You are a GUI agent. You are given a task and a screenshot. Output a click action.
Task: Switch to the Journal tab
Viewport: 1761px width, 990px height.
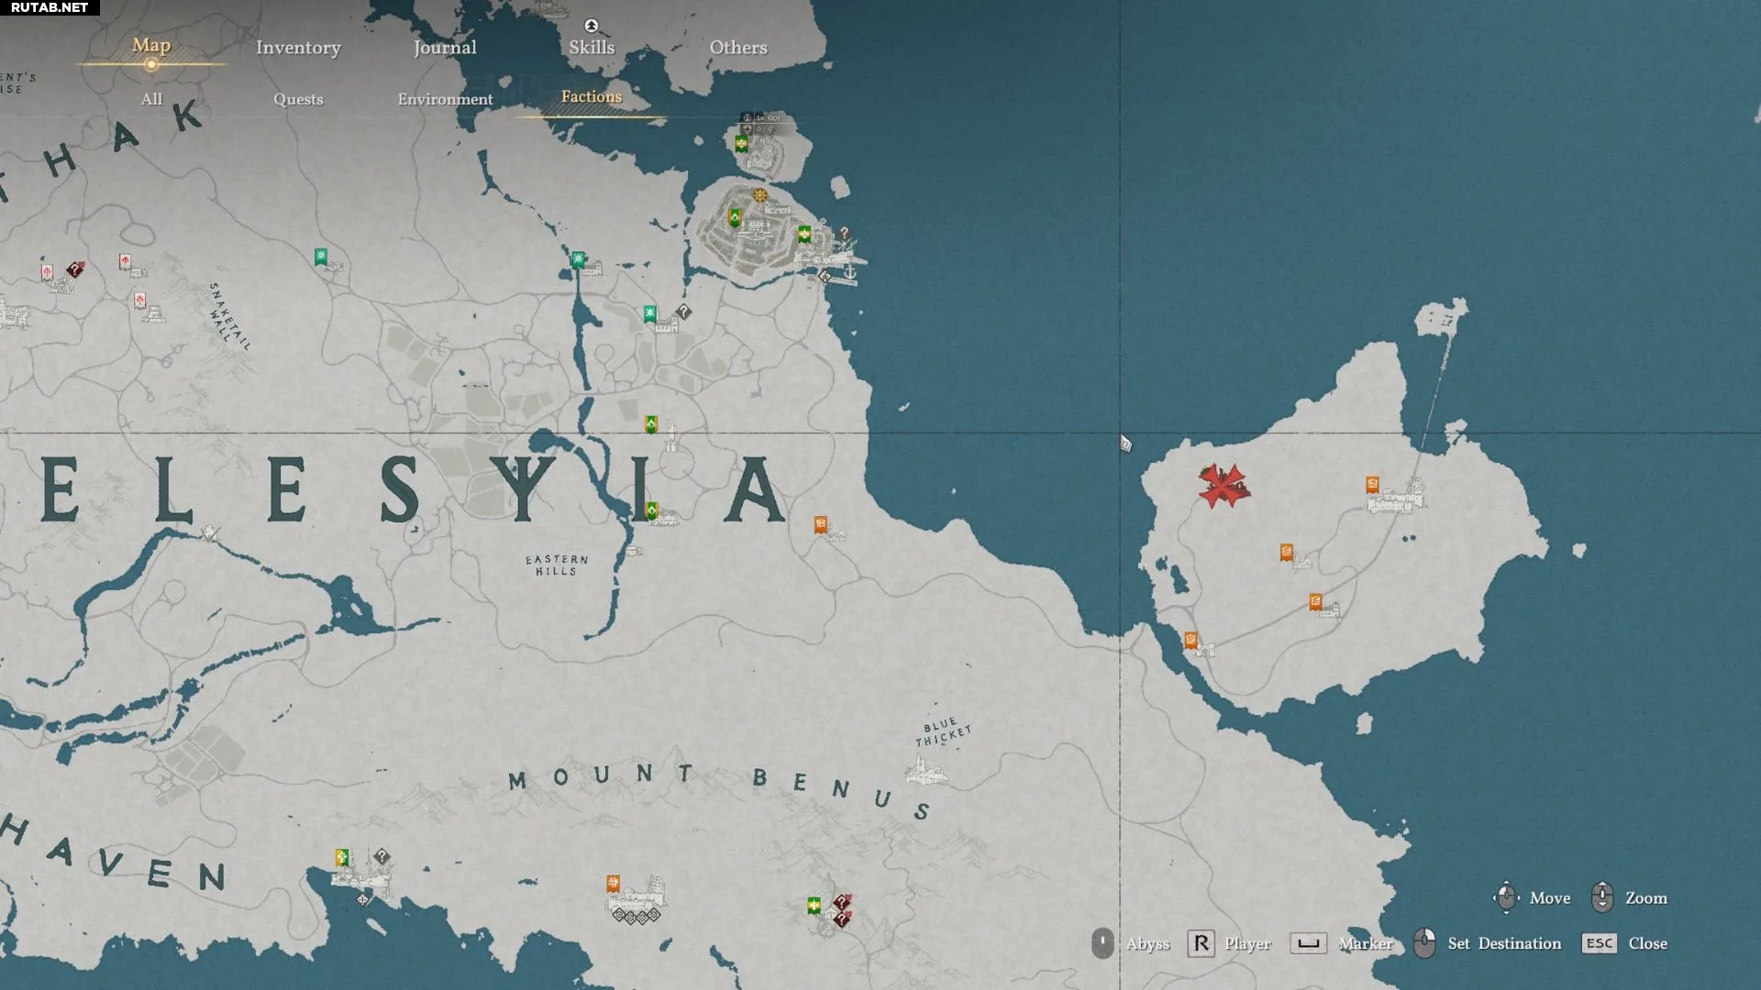click(445, 48)
